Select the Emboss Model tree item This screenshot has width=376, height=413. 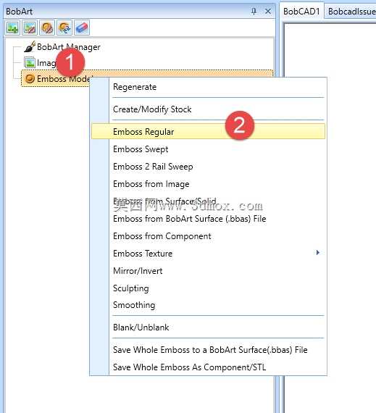click(147, 78)
